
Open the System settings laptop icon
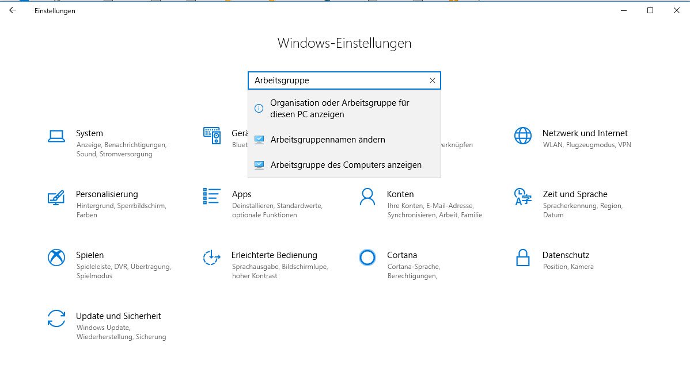(x=56, y=137)
